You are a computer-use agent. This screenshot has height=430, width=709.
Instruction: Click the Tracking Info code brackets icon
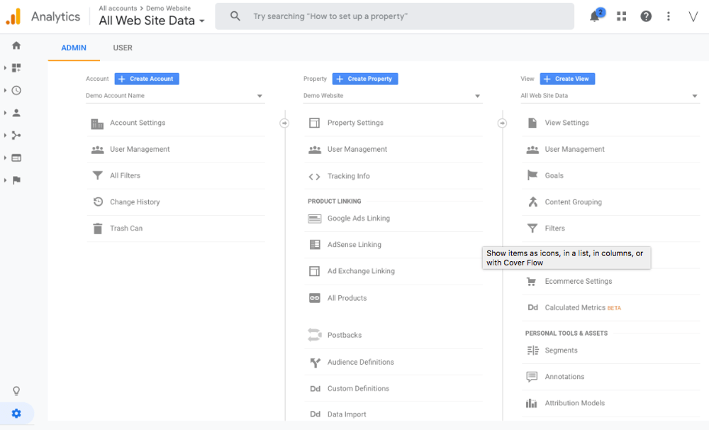tap(314, 177)
